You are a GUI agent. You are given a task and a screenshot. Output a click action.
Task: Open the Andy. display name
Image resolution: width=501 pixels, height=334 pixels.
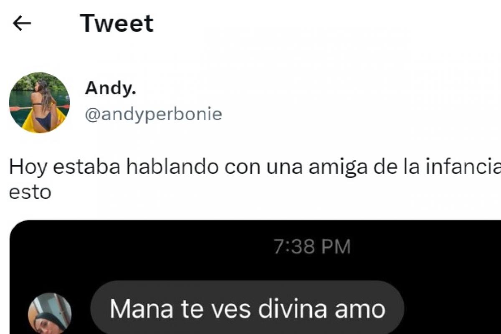click(x=111, y=88)
